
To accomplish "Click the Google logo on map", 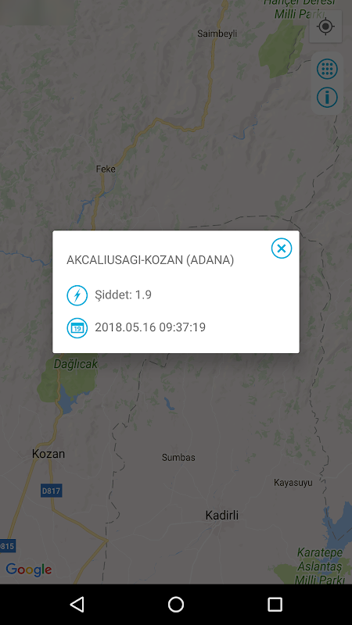I will click(x=29, y=570).
